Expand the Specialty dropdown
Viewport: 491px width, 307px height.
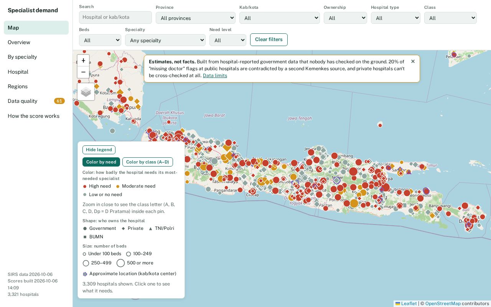tap(165, 40)
